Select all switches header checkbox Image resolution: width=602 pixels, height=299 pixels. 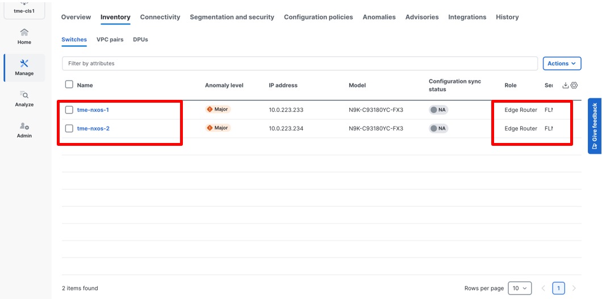pyautogui.click(x=69, y=85)
